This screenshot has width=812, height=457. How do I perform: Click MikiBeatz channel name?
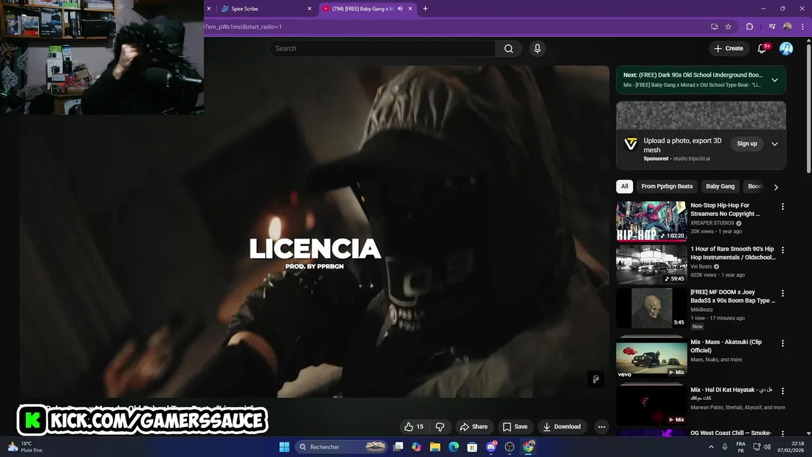702,310
